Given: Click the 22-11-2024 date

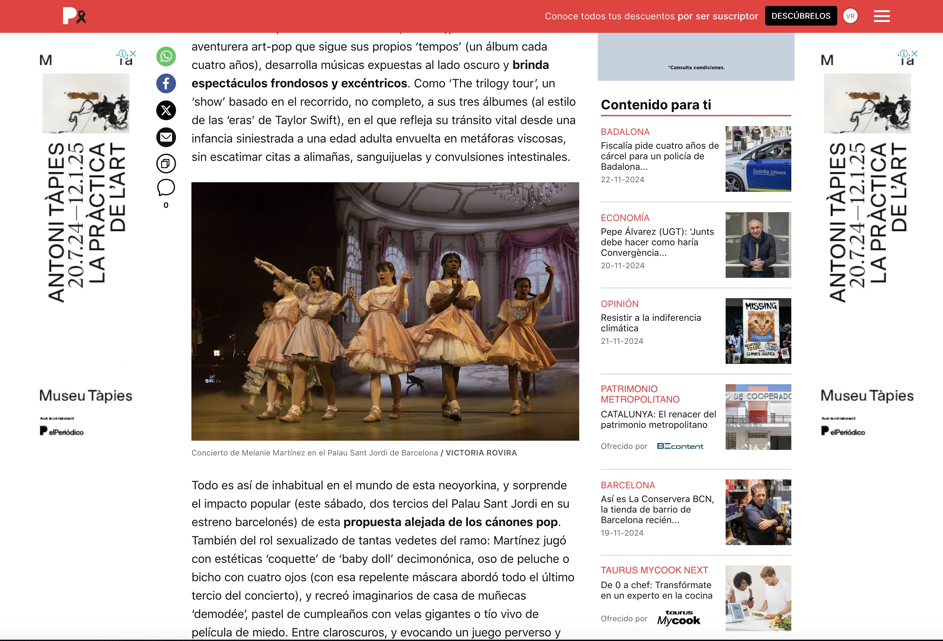Looking at the screenshot, I should click(x=623, y=180).
